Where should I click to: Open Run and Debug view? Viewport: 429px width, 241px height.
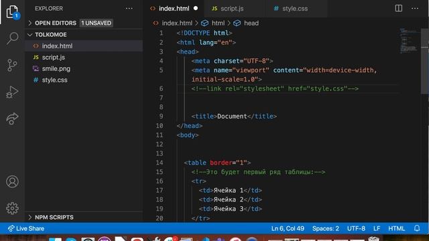[x=12, y=92]
